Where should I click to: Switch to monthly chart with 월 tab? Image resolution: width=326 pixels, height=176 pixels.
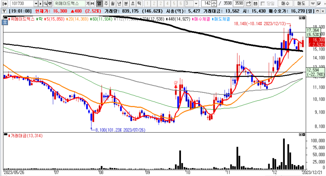(x=113, y=3)
